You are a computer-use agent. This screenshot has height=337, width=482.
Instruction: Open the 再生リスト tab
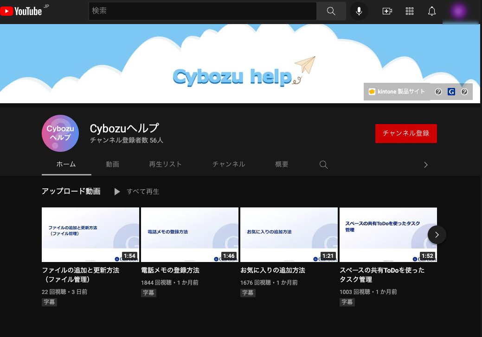click(x=165, y=164)
